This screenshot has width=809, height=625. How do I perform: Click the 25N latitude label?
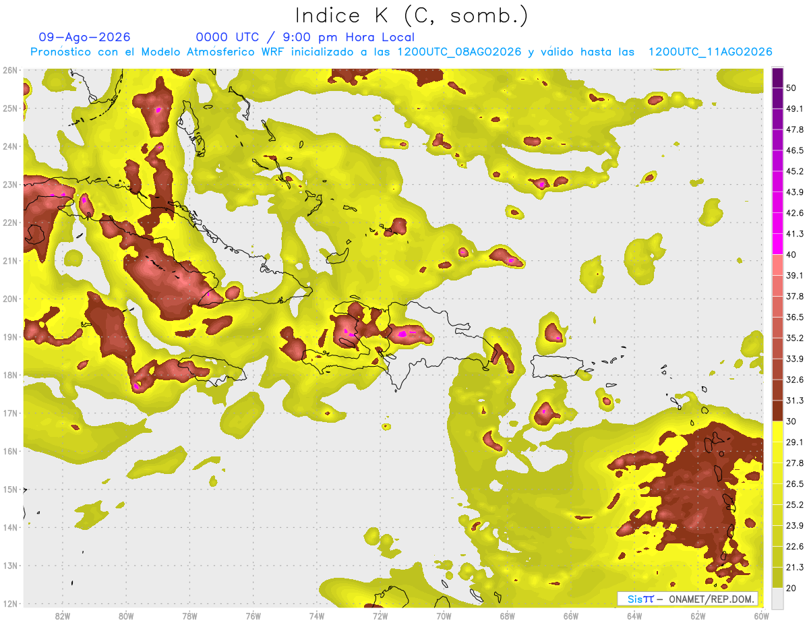pyautogui.click(x=10, y=109)
